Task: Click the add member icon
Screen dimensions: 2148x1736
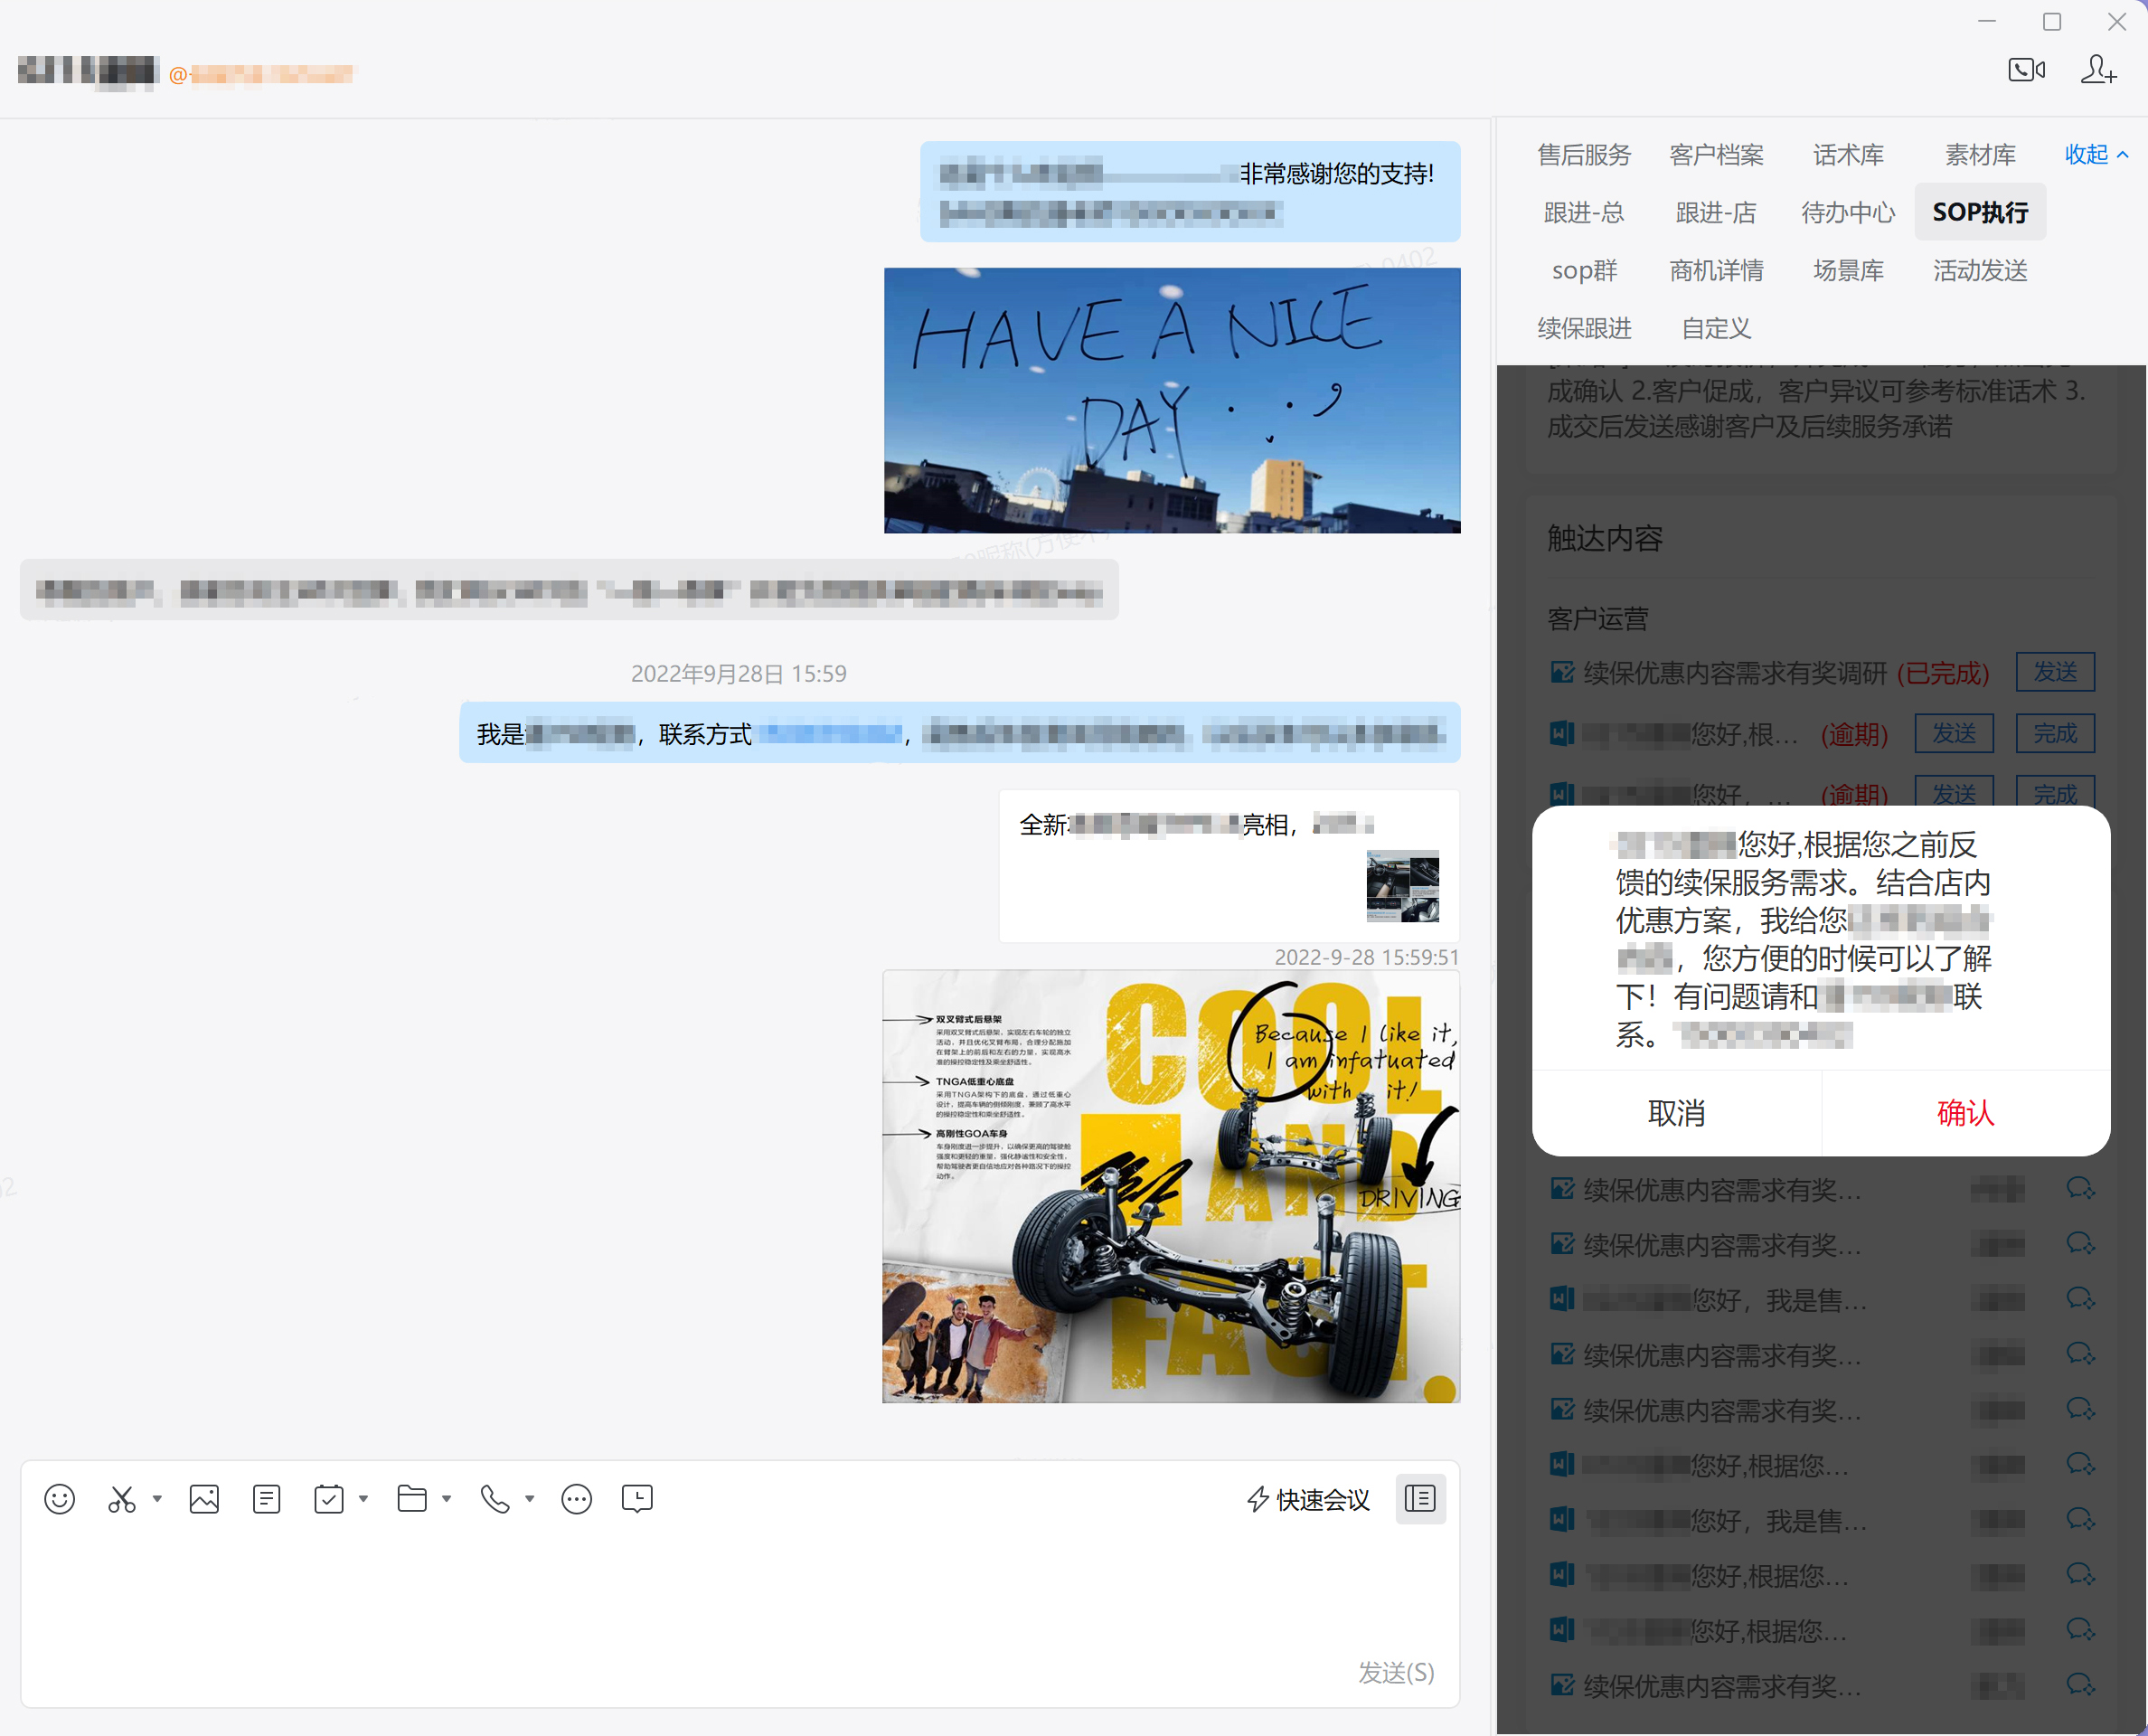Action: tap(2097, 70)
